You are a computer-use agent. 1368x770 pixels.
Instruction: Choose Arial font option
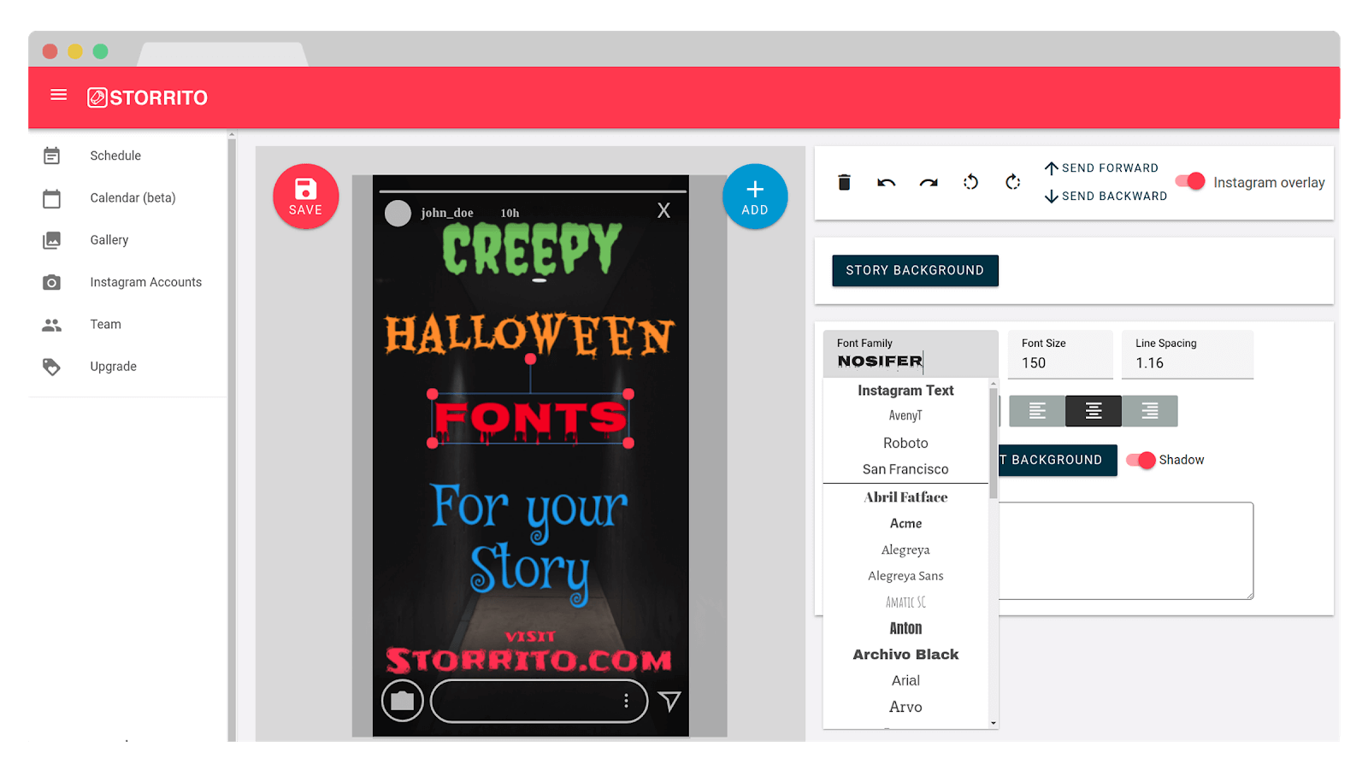(905, 681)
